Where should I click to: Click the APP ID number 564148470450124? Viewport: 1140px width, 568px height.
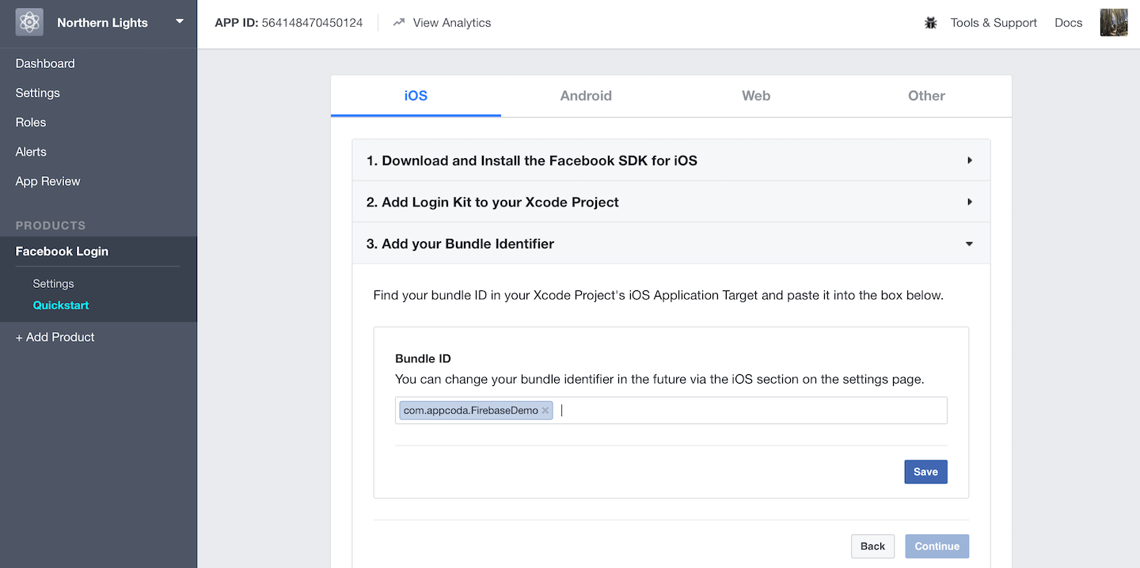pyautogui.click(x=312, y=23)
